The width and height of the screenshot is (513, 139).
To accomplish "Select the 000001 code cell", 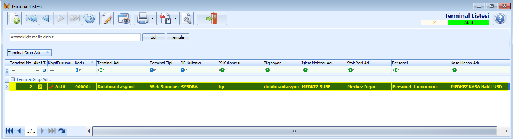I will (85, 87).
